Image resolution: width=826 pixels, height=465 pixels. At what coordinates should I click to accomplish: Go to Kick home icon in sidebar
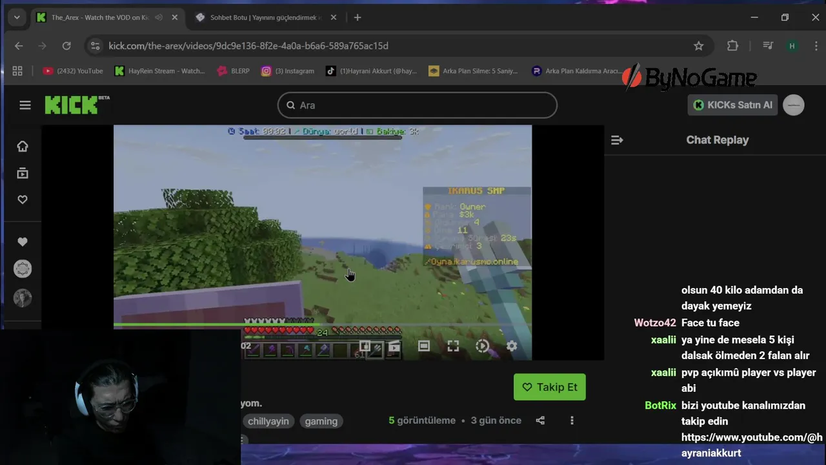tap(23, 146)
